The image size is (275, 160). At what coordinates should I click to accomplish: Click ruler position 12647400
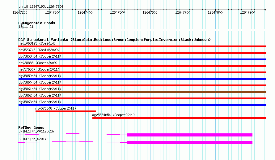(85, 12)
